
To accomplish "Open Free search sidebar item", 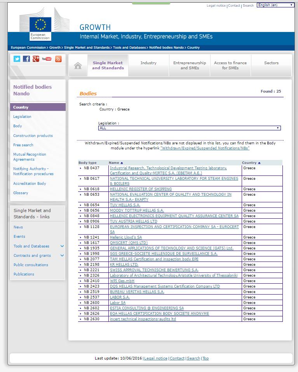I will pos(23,145).
